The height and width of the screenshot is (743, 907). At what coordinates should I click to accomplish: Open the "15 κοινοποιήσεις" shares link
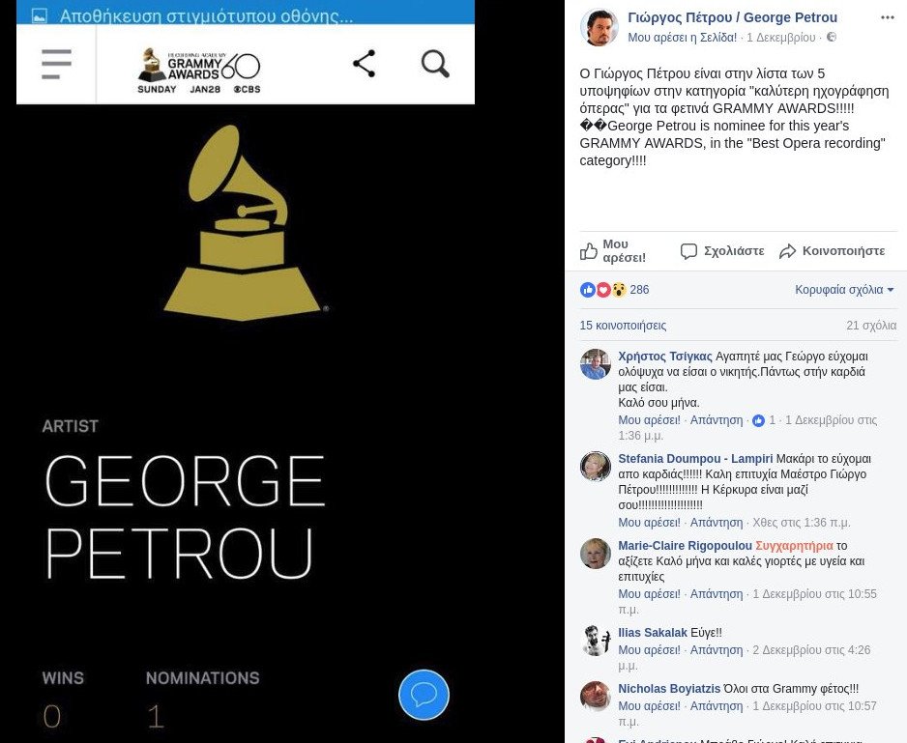tap(623, 326)
